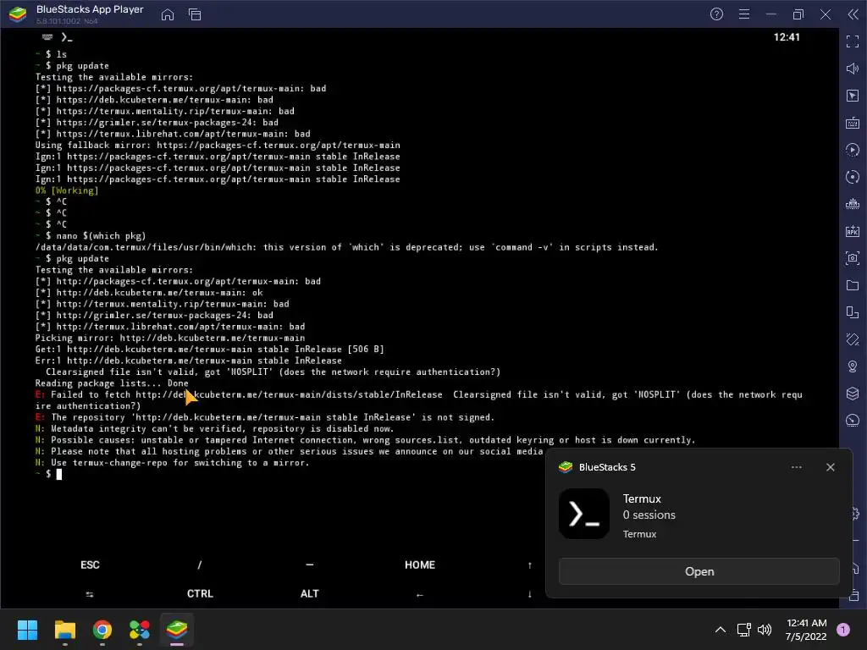The width and height of the screenshot is (867, 650).
Task: Tap the HOME extra key
Action: 420,565
